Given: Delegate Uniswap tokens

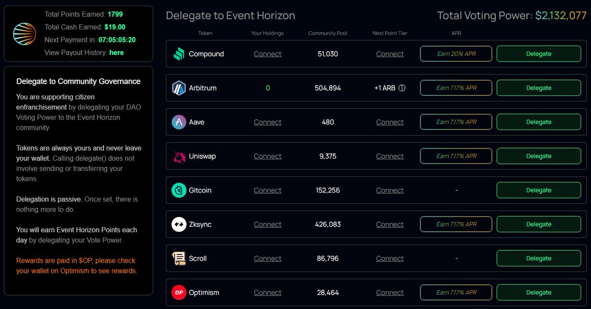Looking at the screenshot, I should point(539,156).
